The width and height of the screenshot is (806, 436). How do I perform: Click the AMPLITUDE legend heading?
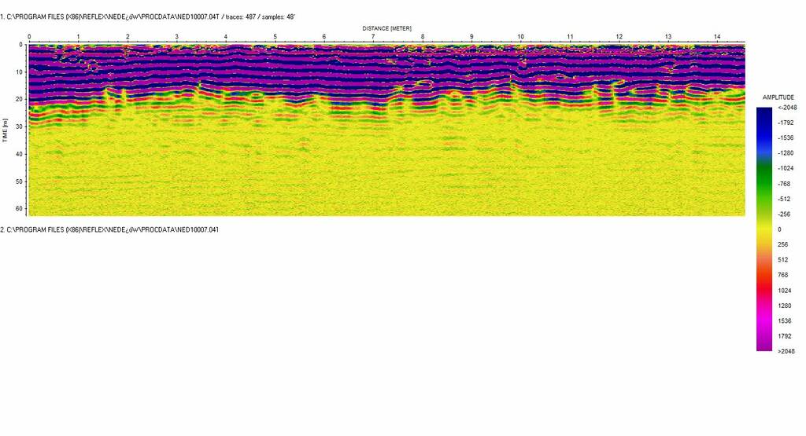click(778, 97)
